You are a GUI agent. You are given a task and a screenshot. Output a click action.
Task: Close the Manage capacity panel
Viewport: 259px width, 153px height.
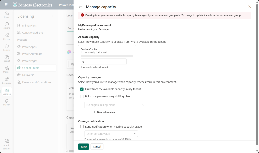pyautogui.click(x=250, y=7)
